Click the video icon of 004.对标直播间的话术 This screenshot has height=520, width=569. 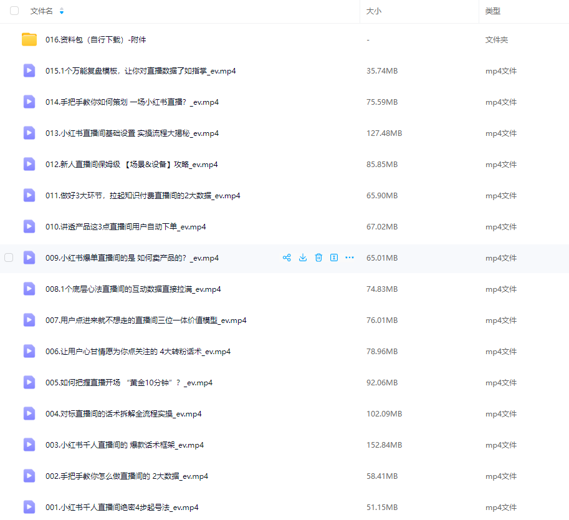point(29,414)
